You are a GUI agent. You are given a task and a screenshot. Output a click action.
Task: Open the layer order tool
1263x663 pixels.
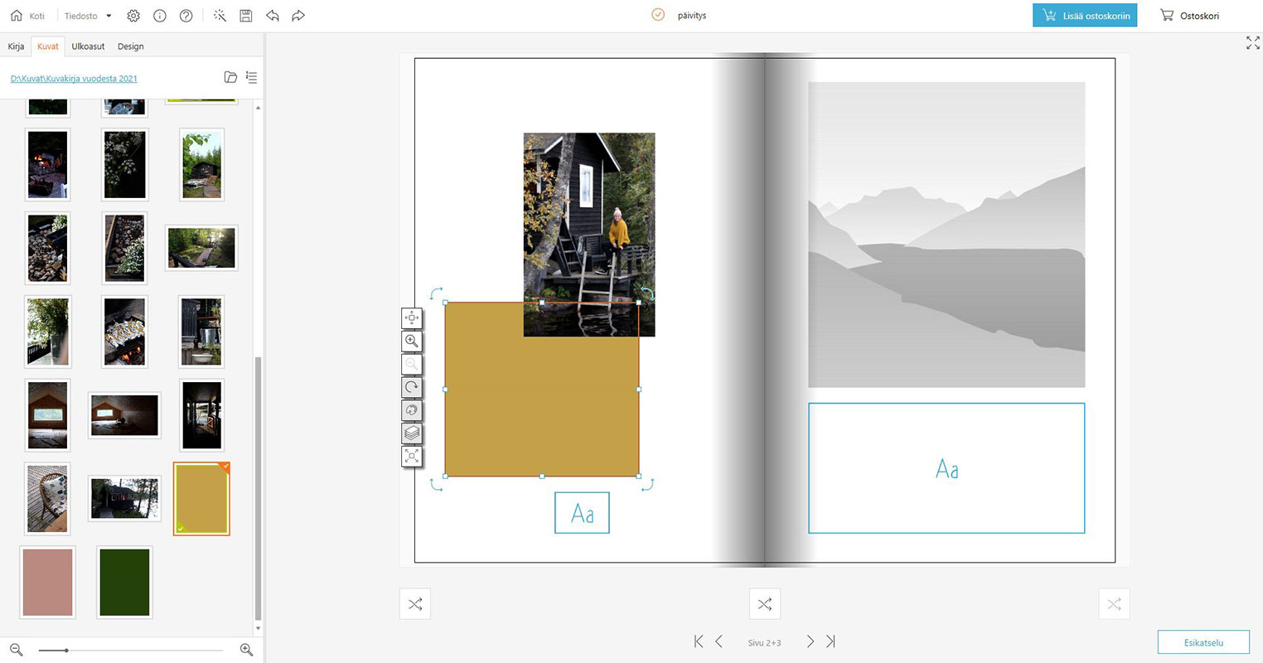click(x=412, y=433)
